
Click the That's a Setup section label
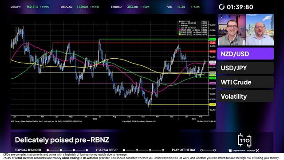pyautogui.click(x=106, y=150)
